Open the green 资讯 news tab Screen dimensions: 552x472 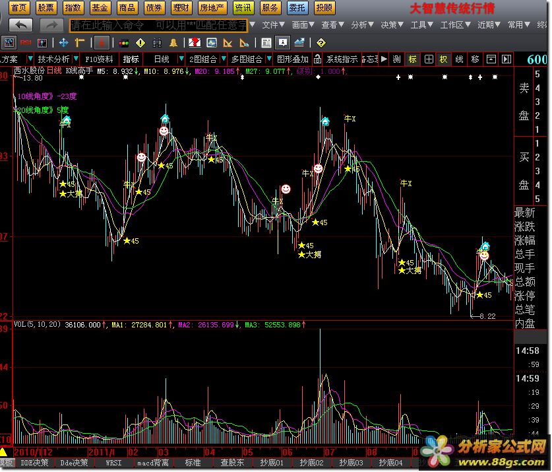(x=243, y=7)
